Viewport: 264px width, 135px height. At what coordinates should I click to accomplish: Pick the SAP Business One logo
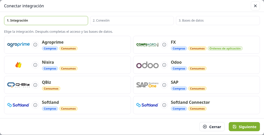(147, 85)
